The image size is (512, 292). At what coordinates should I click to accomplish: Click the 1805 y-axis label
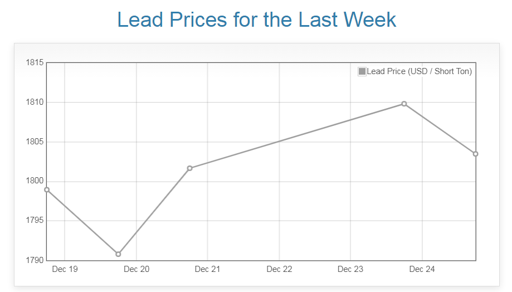pyautogui.click(x=35, y=142)
